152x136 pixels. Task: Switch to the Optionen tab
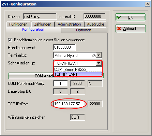(x=84, y=30)
